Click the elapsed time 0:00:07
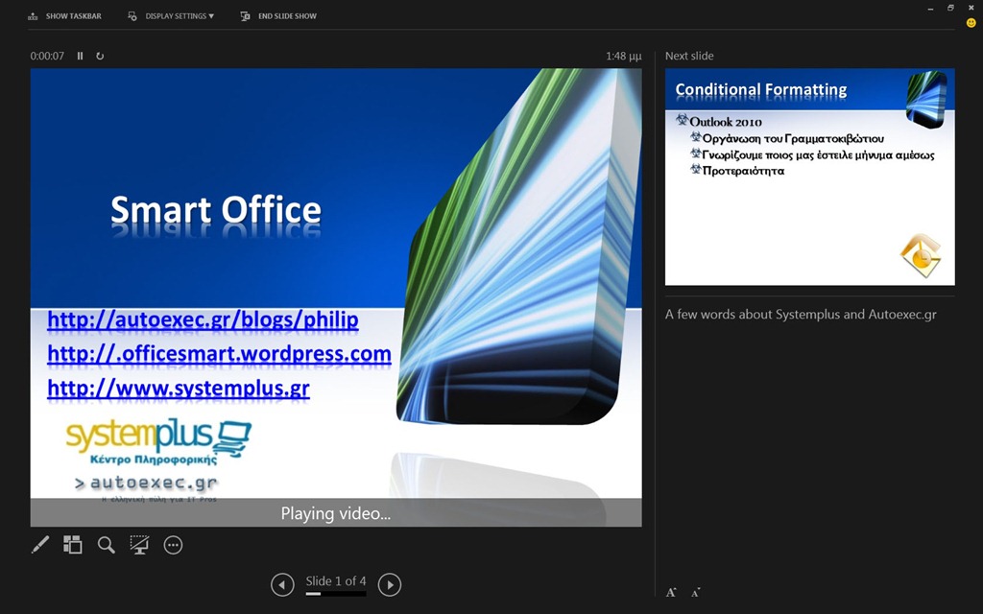 pos(47,56)
